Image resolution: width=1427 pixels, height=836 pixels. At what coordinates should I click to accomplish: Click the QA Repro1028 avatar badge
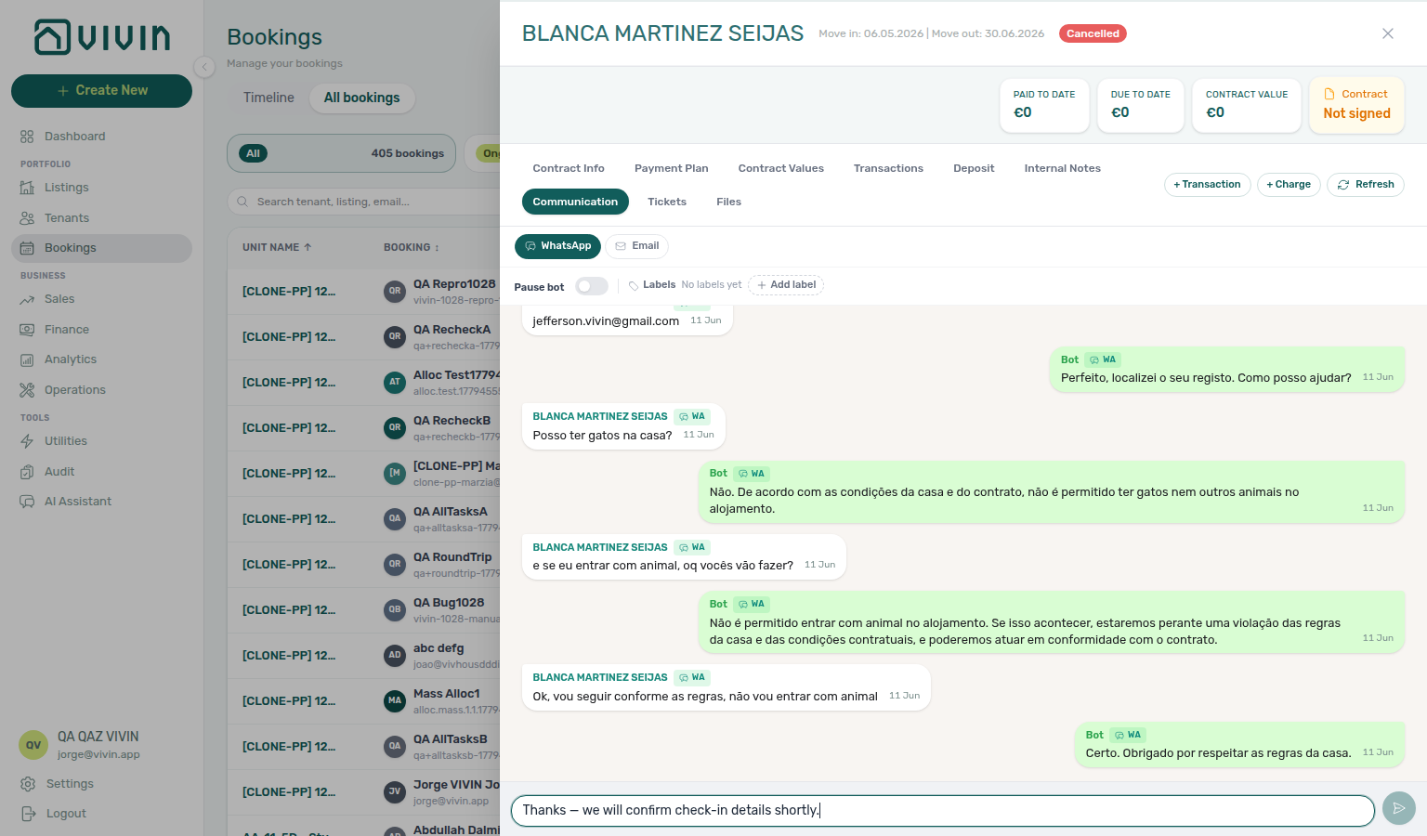pos(395,291)
